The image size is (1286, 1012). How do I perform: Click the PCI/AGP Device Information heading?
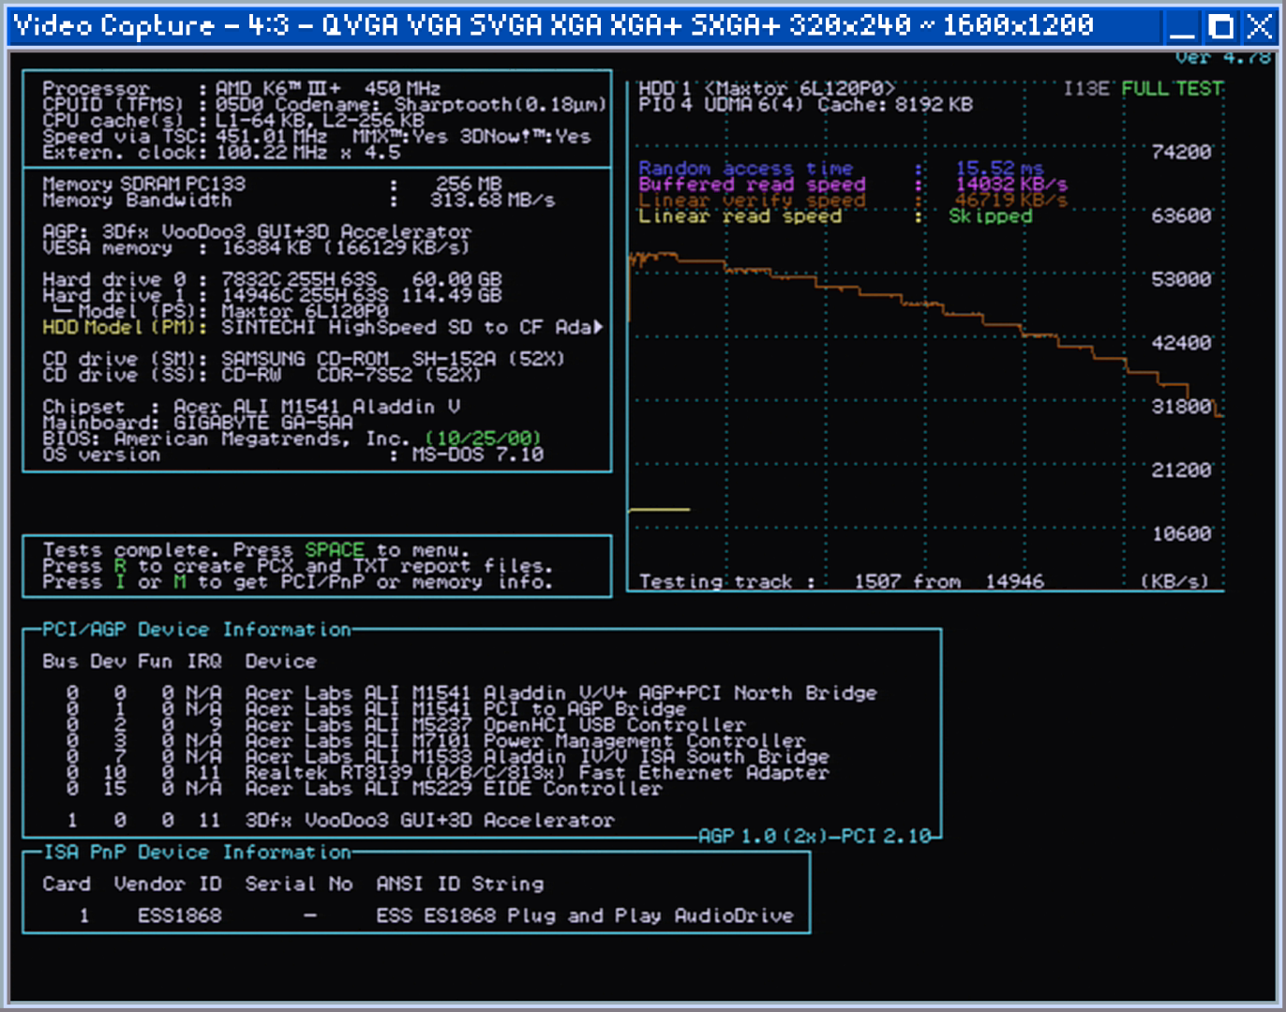[197, 630]
